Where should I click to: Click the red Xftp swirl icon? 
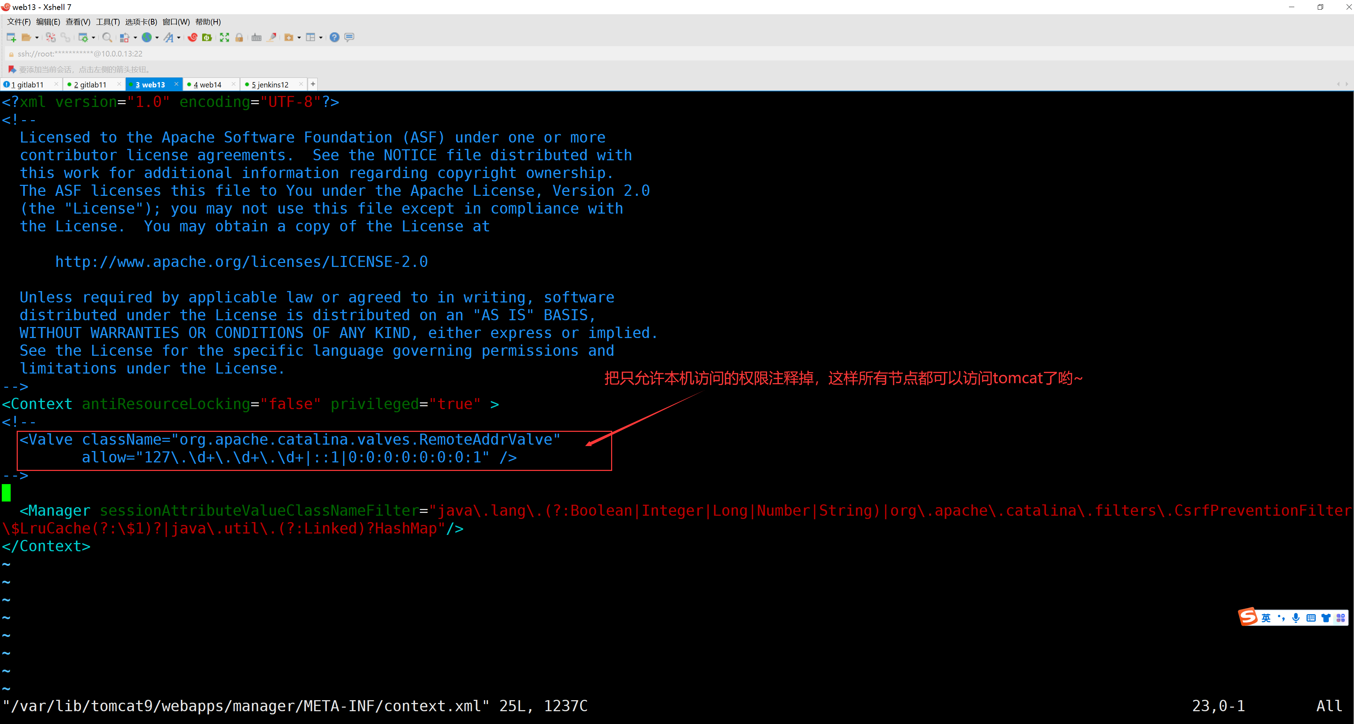point(192,37)
